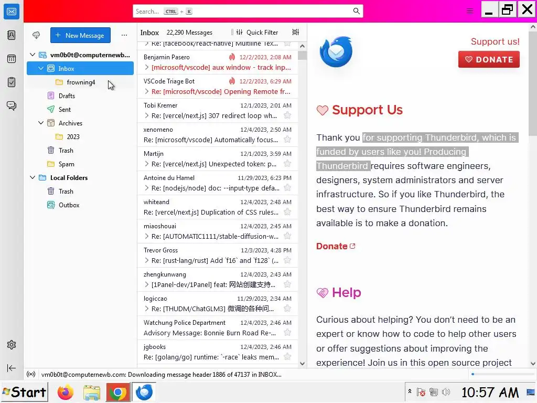The image size is (537, 403).
Task: Open the Drafts folder
Action: pyautogui.click(x=80, y=96)
